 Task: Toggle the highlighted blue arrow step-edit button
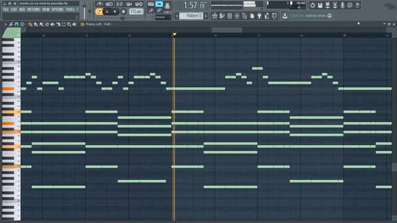tap(159, 4)
